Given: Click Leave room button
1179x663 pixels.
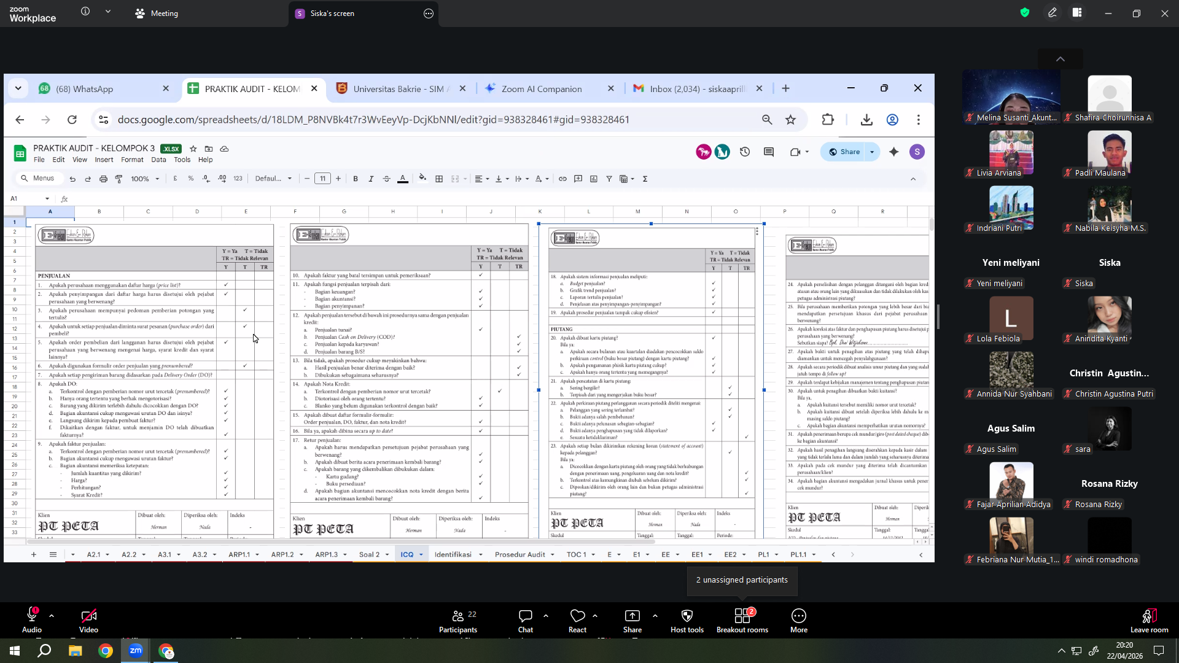Looking at the screenshot, I should click(x=1149, y=620).
